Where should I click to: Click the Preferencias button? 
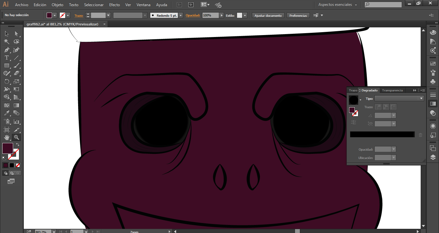click(298, 15)
